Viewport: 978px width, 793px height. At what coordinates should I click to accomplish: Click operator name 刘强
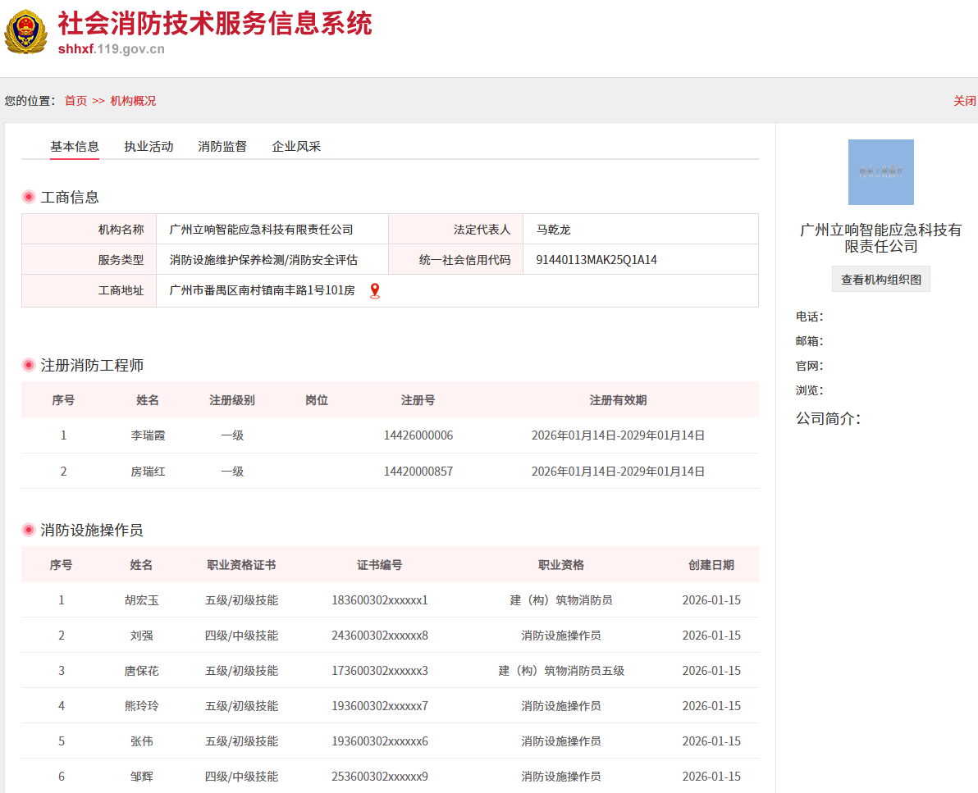click(x=142, y=636)
